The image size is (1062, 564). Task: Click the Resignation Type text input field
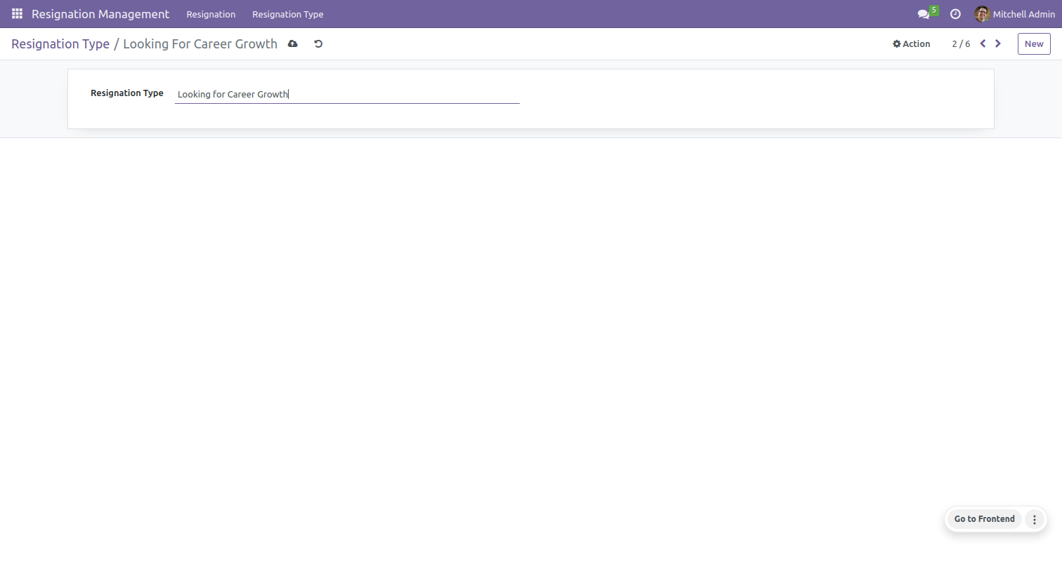[347, 94]
